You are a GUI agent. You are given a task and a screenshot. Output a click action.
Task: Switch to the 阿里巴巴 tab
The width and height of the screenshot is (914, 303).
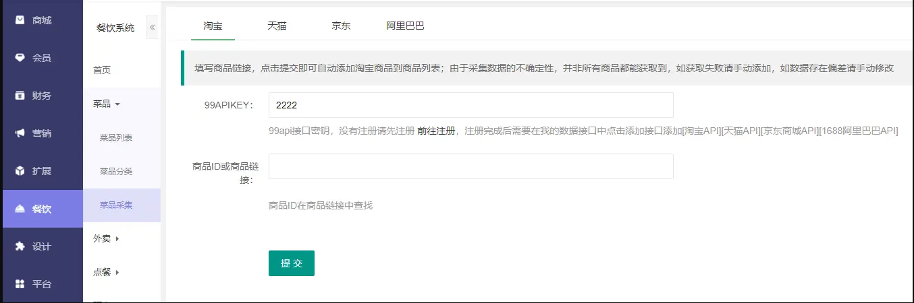405,26
